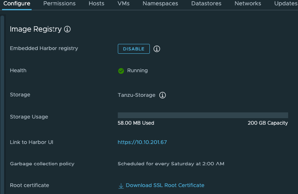Click the vertical scrollbar on the left edge
This screenshot has height=194, width=298.
[2, 103]
